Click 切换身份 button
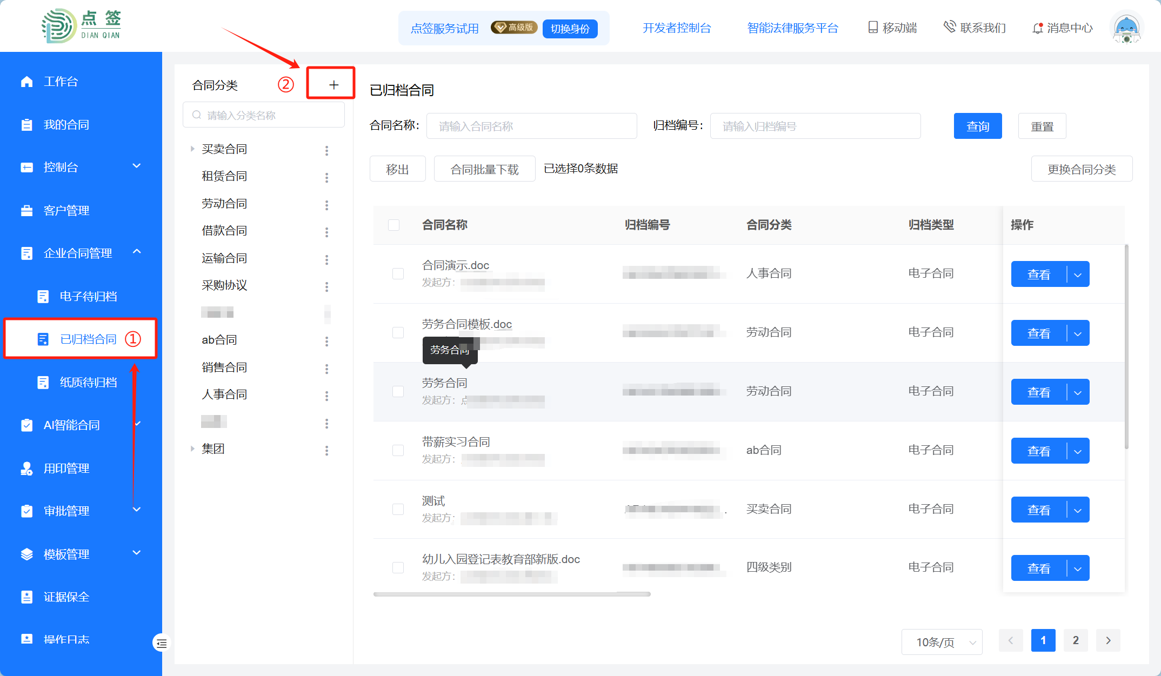The height and width of the screenshot is (676, 1161). tap(570, 28)
